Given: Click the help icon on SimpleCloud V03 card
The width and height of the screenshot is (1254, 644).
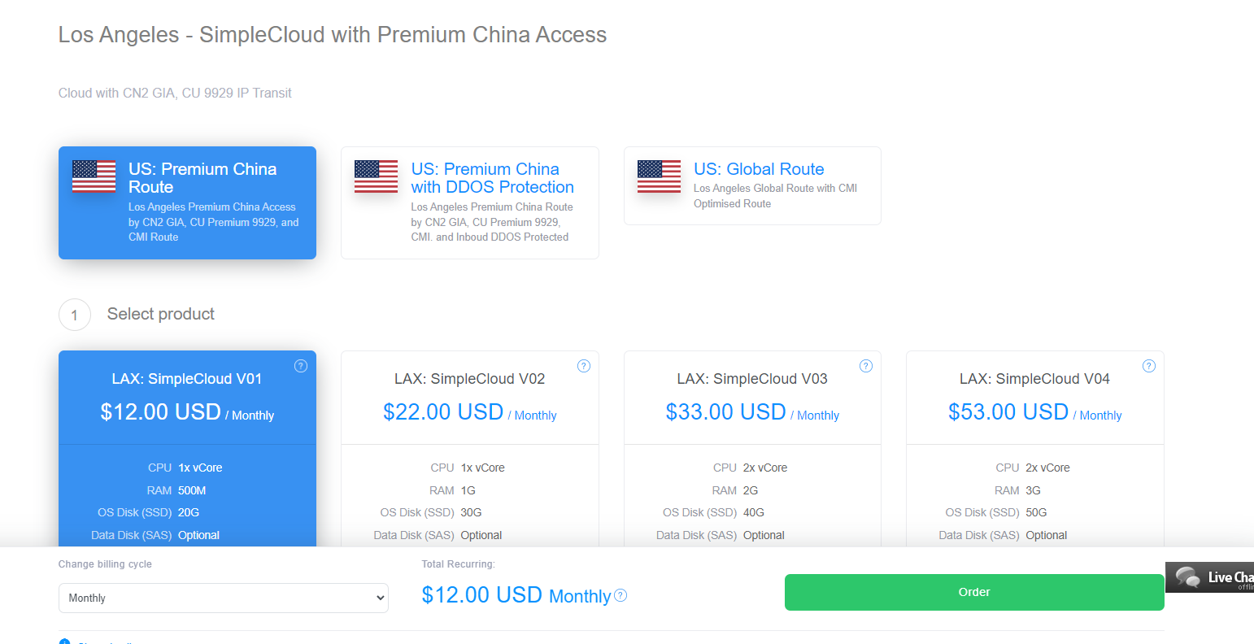Looking at the screenshot, I should coord(866,366).
